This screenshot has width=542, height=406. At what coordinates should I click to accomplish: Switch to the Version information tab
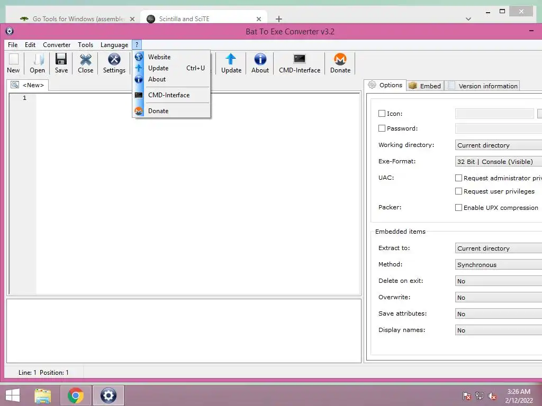pos(483,86)
